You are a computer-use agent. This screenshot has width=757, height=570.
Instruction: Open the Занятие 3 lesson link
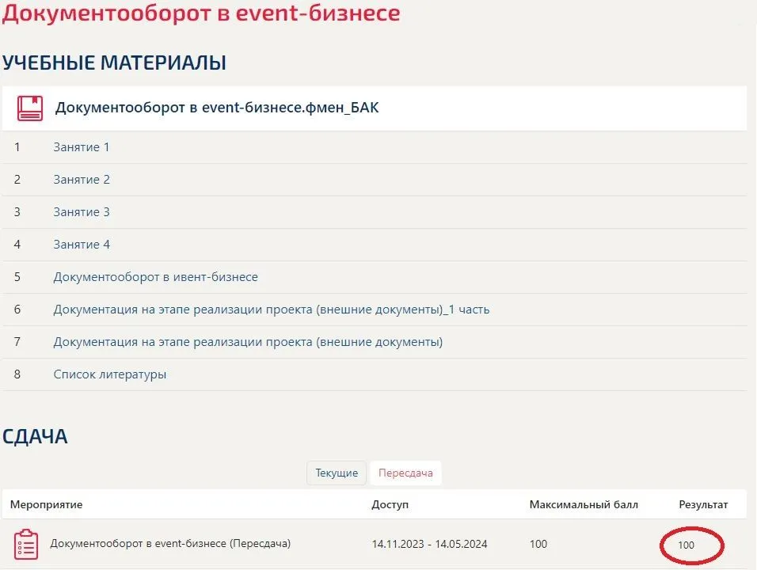pos(82,212)
